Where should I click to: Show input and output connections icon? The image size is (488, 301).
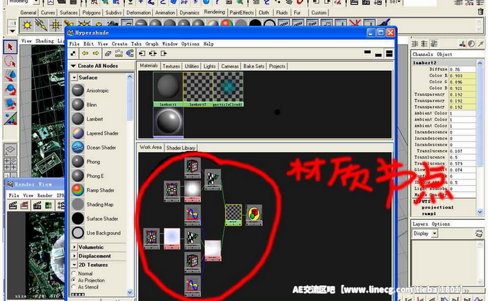[152, 53]
